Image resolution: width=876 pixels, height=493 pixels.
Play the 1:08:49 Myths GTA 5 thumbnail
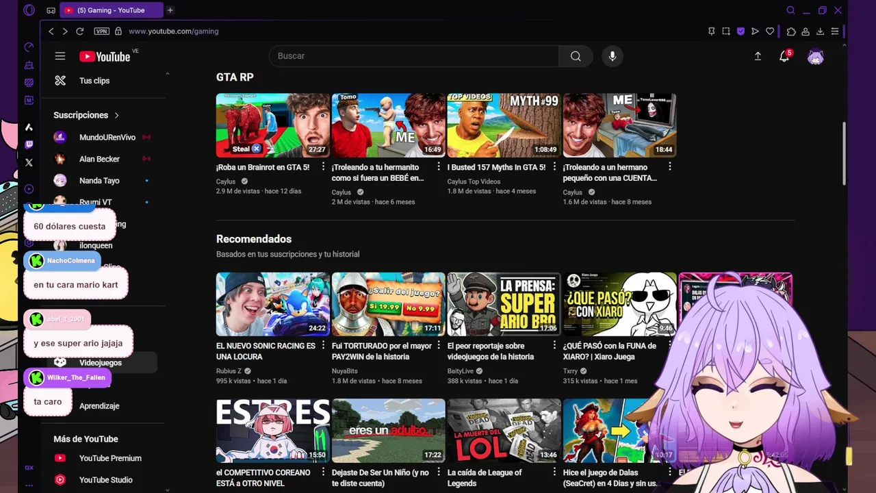504,125
